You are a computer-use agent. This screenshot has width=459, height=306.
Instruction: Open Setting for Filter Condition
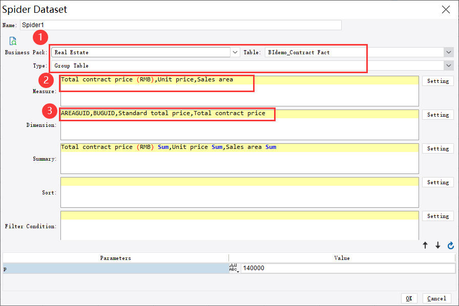point(437,216)
